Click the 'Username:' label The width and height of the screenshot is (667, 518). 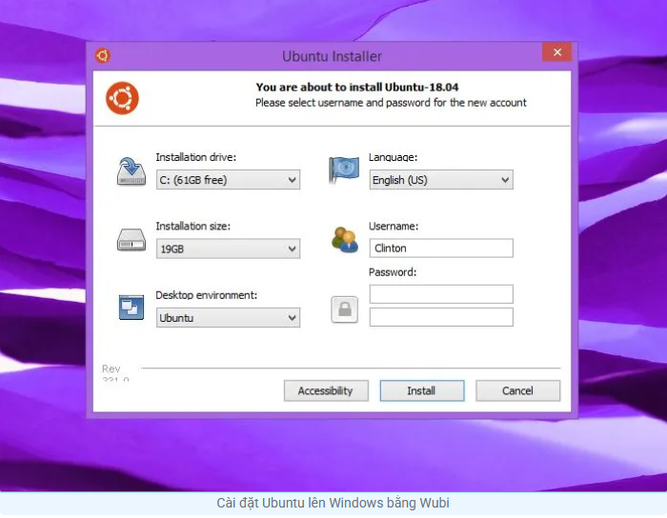pyautogui.click(x=394, y=226)
